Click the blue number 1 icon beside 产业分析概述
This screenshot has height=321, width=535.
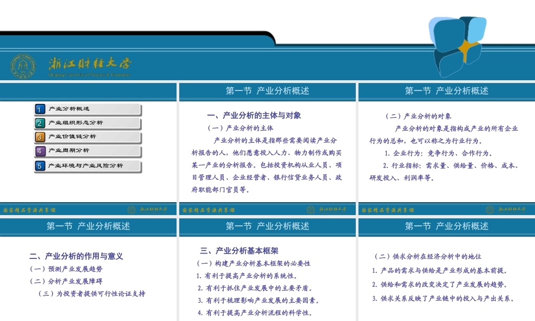pyautogui.click(x=40, y=110)
